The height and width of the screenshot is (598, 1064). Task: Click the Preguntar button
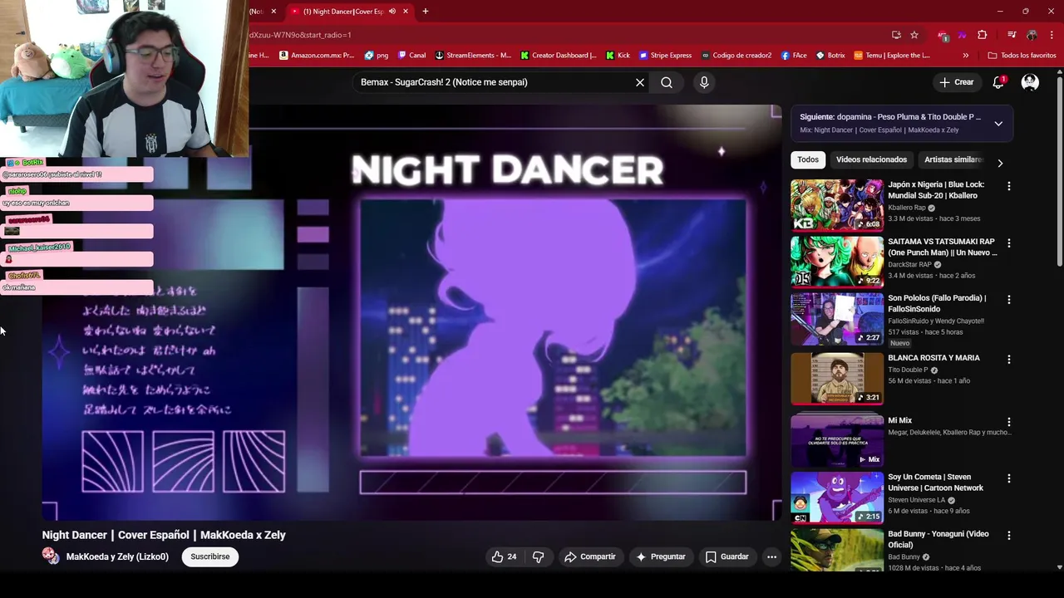tap(661, 556)
